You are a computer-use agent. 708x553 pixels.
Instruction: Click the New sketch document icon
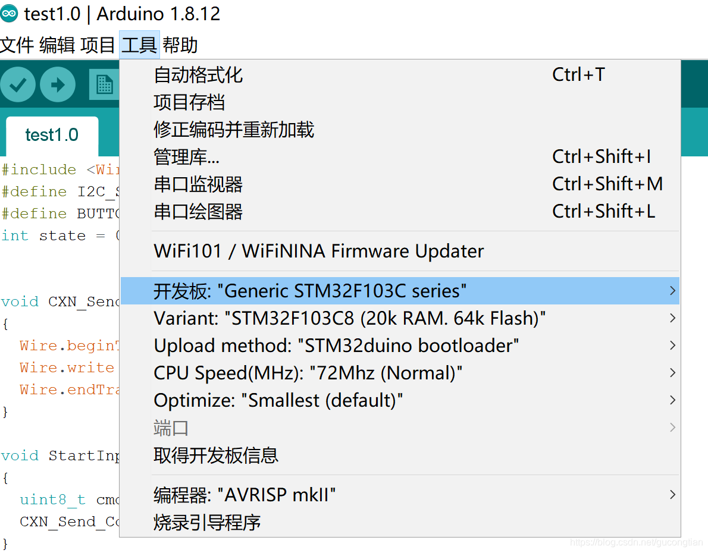pyautogui.click(x=104, y=84)
